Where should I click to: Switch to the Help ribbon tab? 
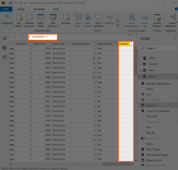56,9
